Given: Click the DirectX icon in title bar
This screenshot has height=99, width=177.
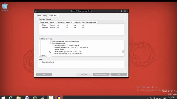Looking at the screenshot, I should [36, 11].
